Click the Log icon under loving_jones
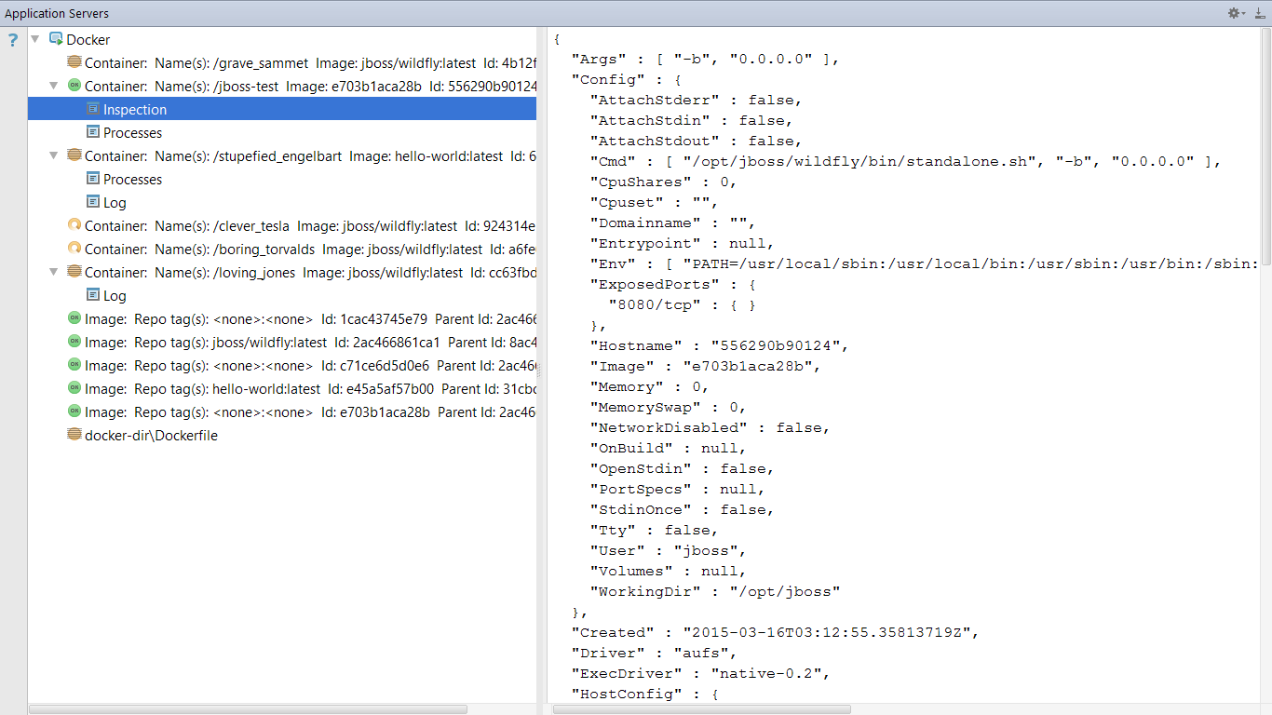The height and width of the screenshot is (715, 1272). [x=93, y=295]
